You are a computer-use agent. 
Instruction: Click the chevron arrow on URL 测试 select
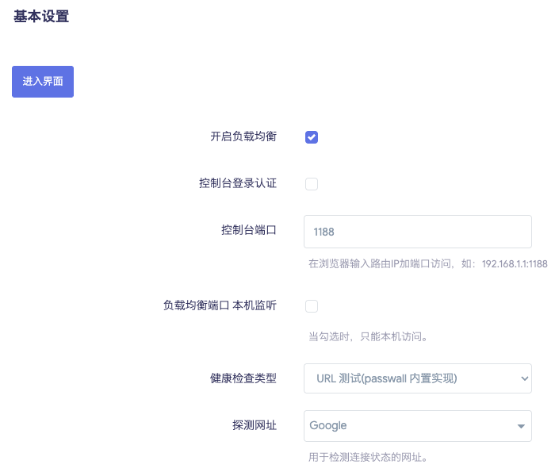tap(523, 379)
